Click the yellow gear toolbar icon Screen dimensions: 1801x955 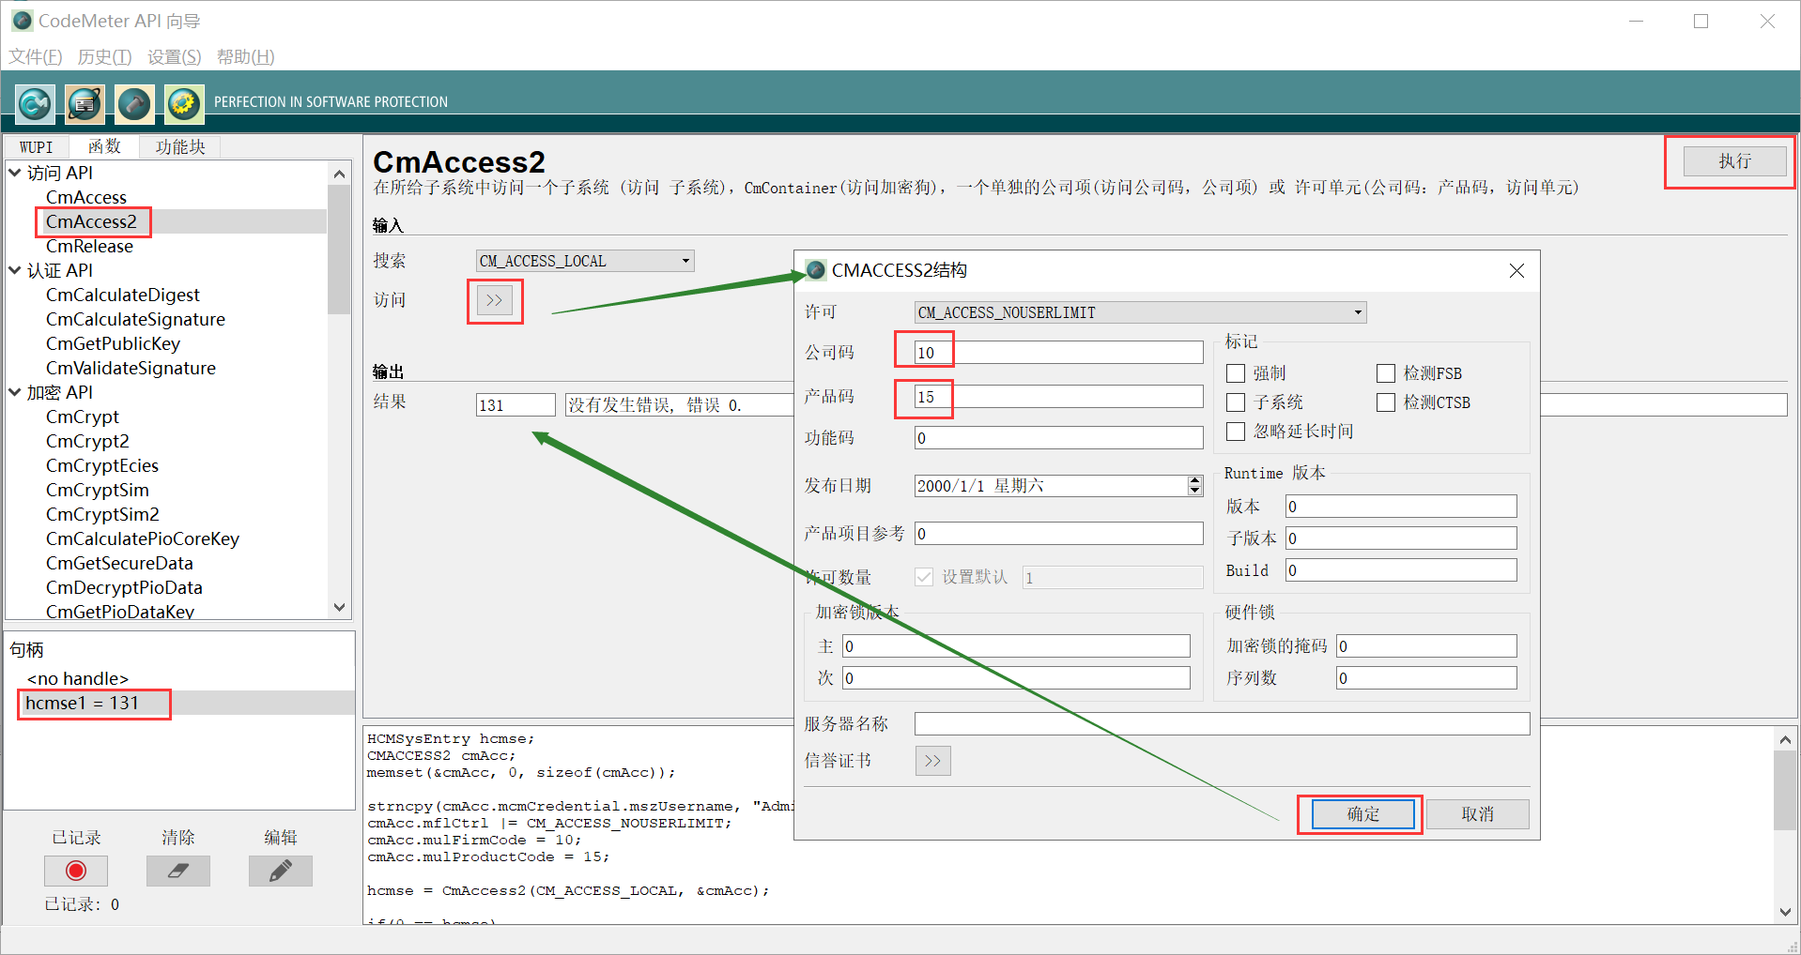184,103
